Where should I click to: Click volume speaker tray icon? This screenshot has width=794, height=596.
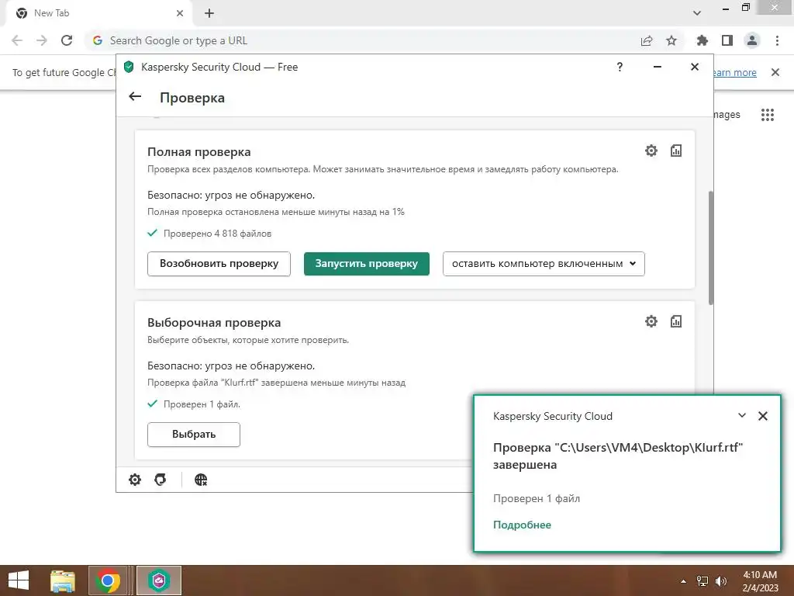tap(720, 581)
